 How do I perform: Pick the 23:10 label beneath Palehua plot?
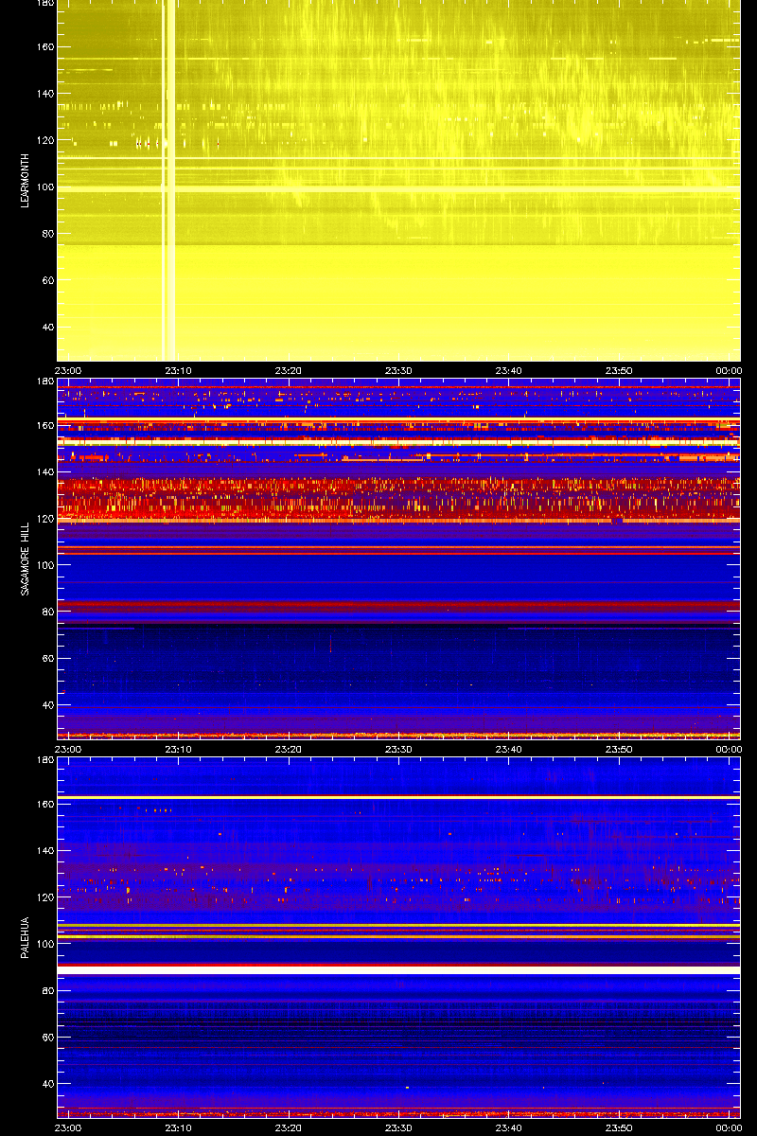click(179, 1128)
